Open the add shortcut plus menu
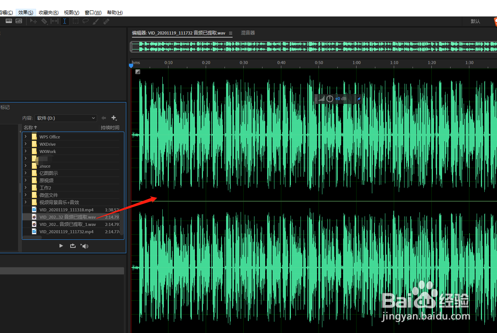 point(114,118)
